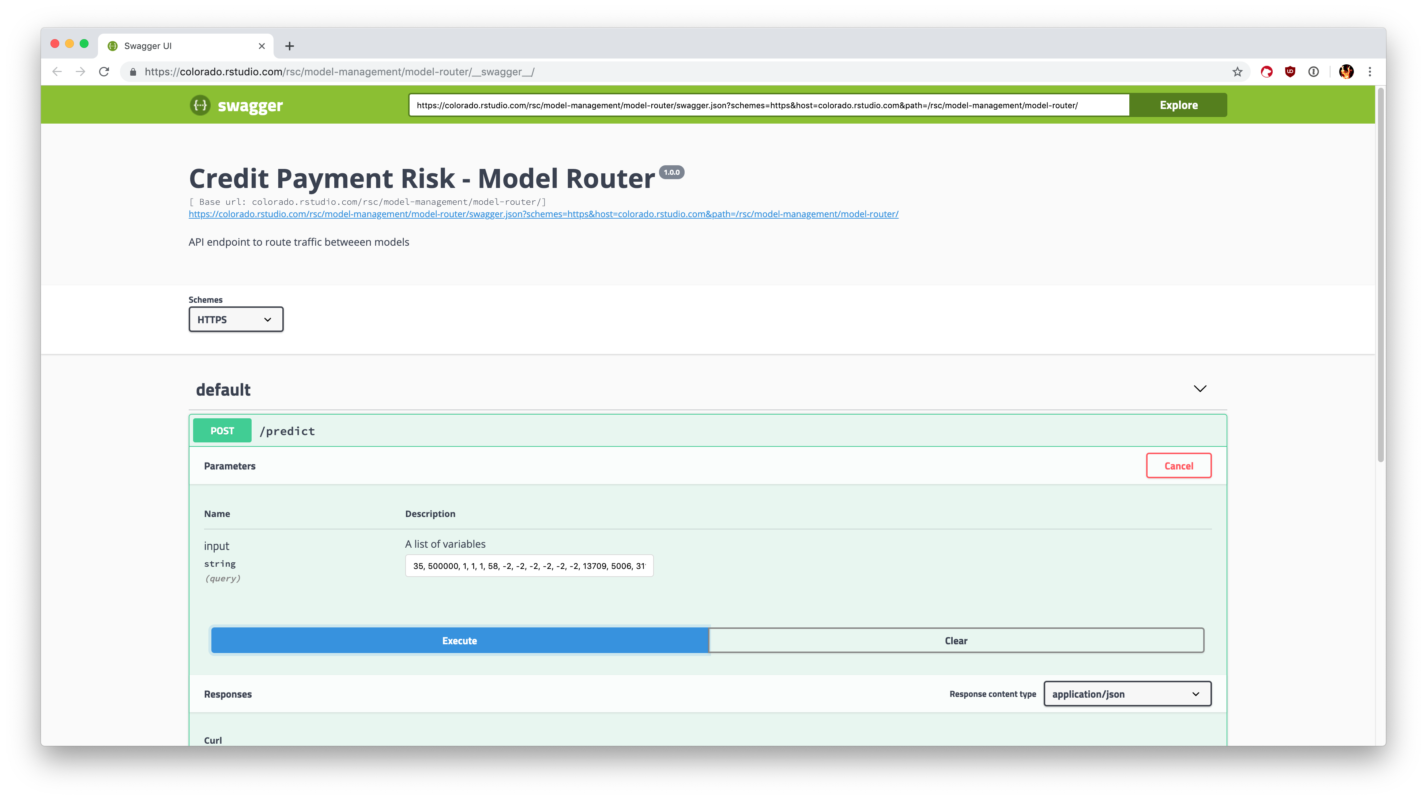1427x800 pixels.
Task: Collapse the default section chevron
Action: point(1199,389)
